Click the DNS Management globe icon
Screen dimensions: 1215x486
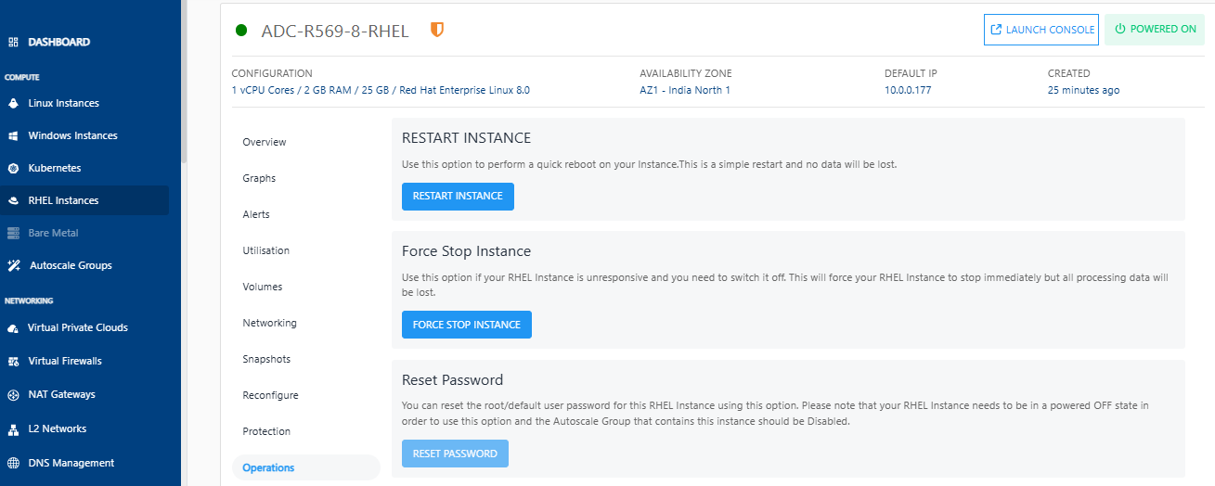pyautogui.click(x=13, y=463)
